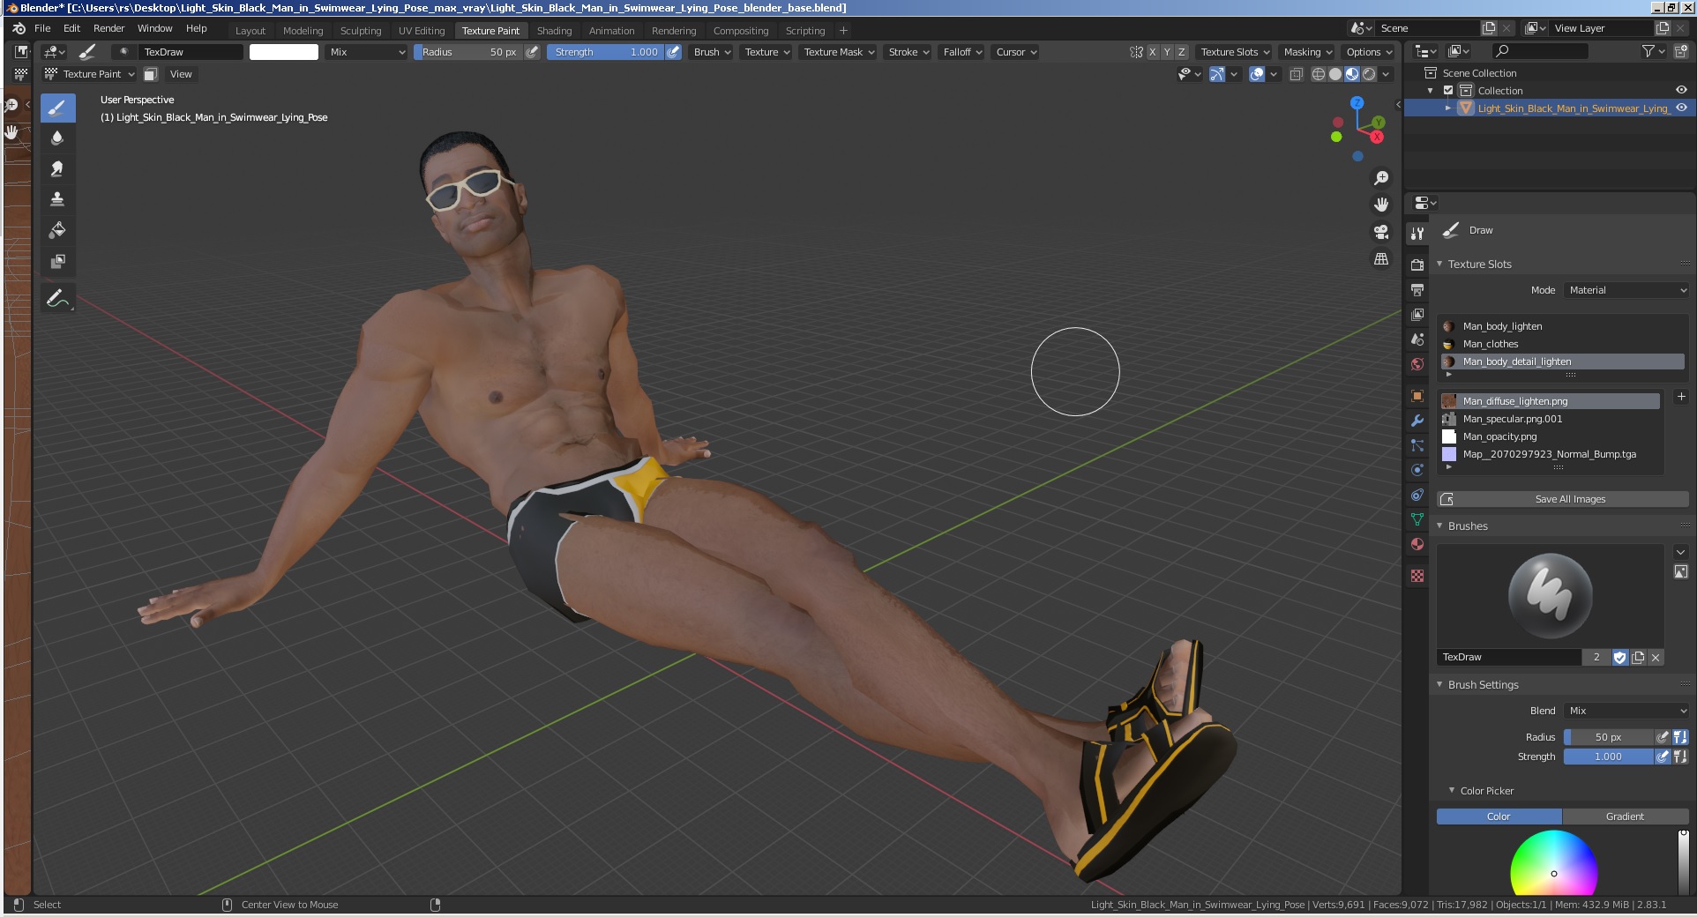
Task: Select the Smear tool
Action: click(57, 169)
